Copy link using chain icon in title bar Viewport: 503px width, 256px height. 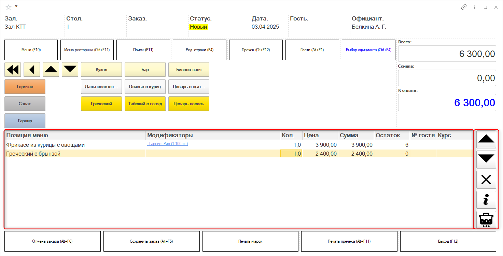464,7
